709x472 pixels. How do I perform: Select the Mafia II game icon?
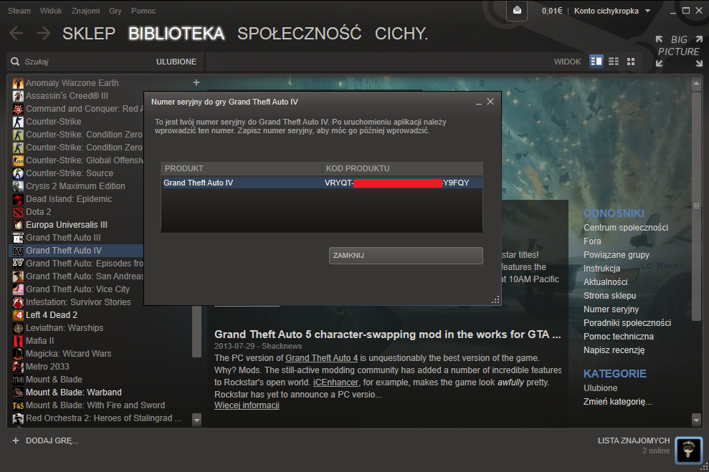pyautogui.click(x=18, y=340)
